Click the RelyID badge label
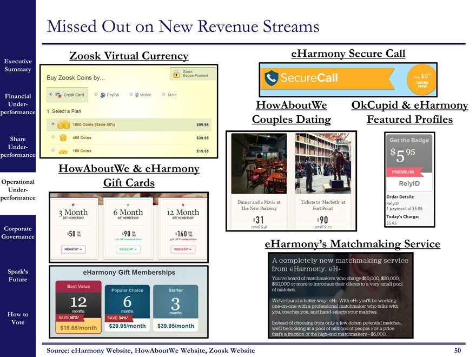The width and height of the screenshot is (476, 357). (409, 183)
